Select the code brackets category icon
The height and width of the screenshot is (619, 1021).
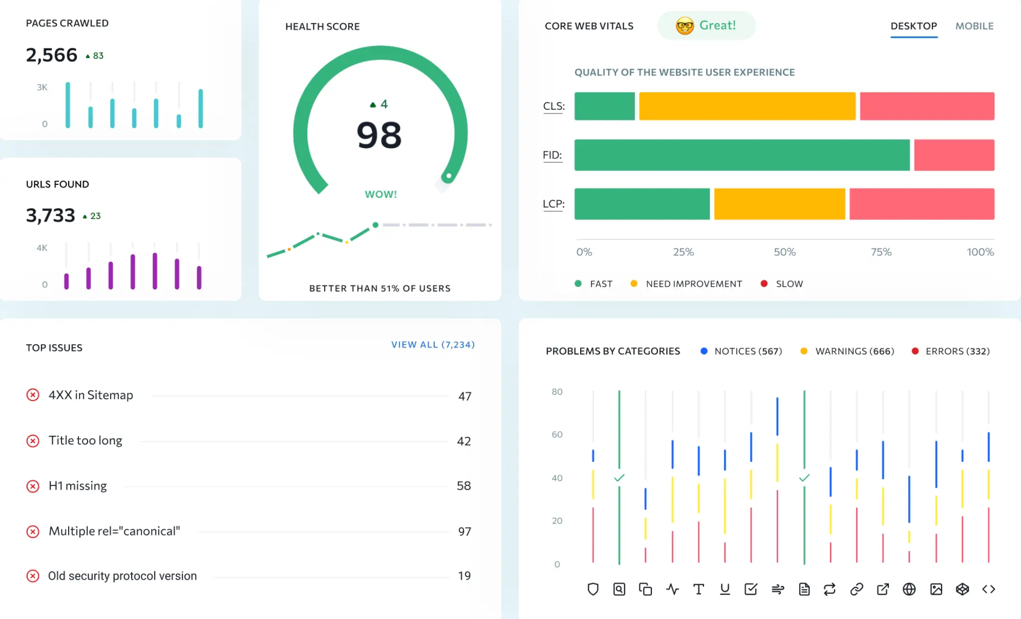pos(989,589)
